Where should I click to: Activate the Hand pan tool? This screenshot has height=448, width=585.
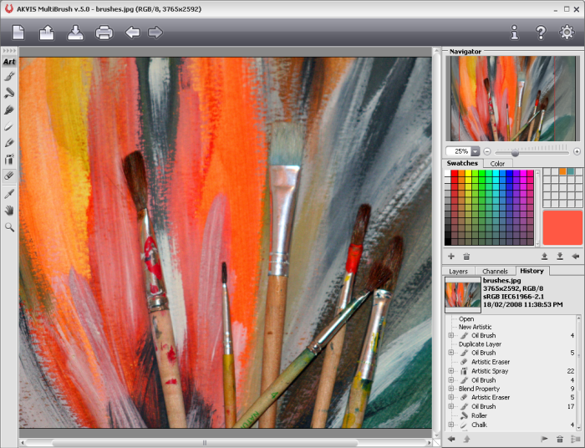click(9, 211)
